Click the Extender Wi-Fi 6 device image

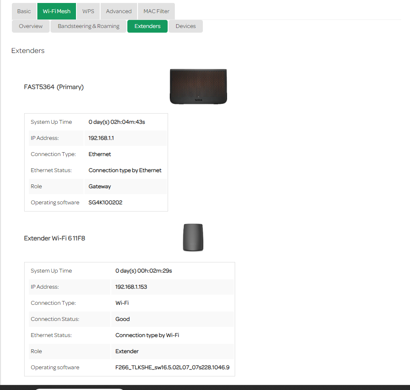click(x=193, y=237)
